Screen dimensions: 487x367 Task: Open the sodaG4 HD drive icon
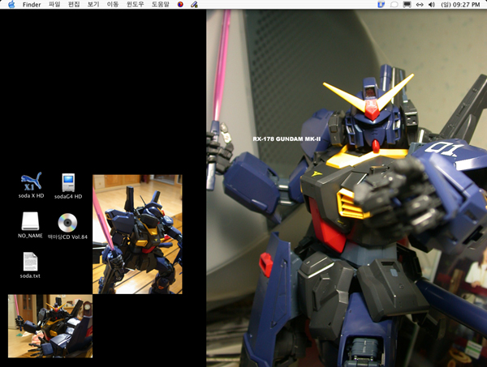(x=69, y=181)
